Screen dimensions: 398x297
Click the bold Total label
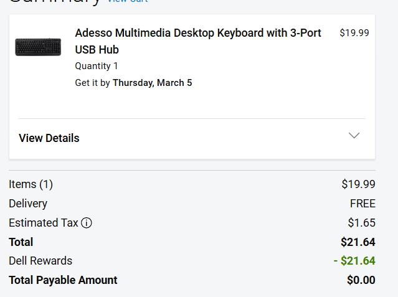(x=21, y=242)
